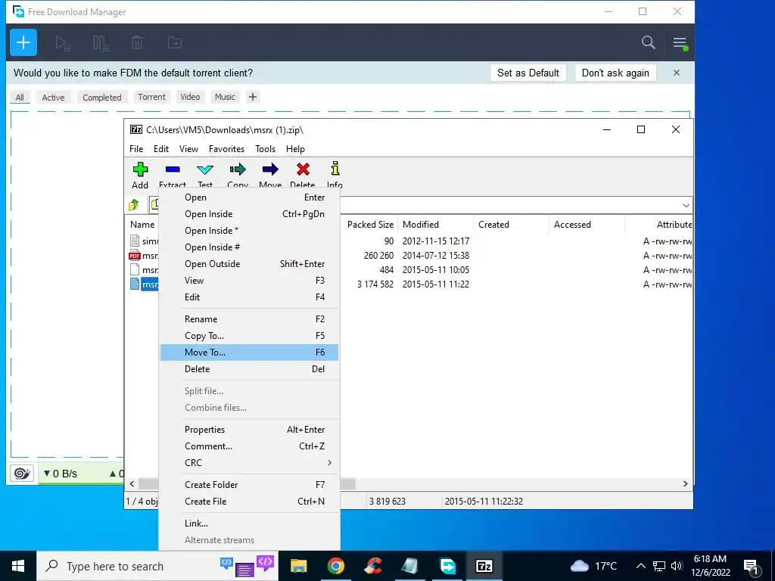Click the 7-Zip Delete toolbar icon
The width and height of the screenshot is (775, 581).
point(303,175)
